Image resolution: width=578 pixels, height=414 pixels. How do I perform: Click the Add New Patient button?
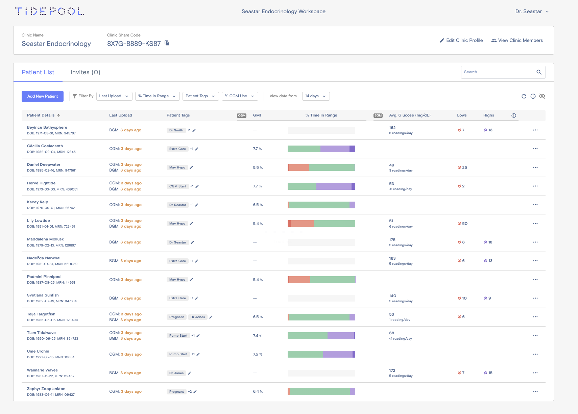tap(42, 96)
